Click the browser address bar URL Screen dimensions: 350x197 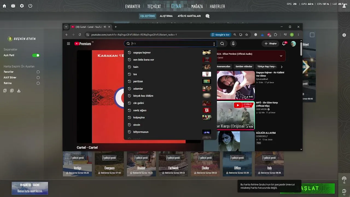click(134, 35)
